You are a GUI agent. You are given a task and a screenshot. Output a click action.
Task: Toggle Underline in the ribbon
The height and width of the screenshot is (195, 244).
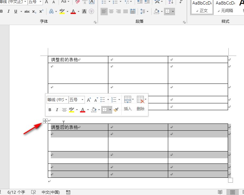click(x=16, y=11)
